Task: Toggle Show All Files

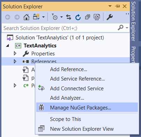Action: click(x=97, y=17)
